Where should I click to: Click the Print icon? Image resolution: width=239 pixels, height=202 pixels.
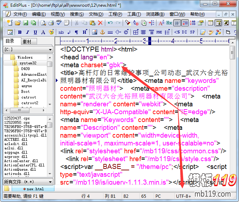(x=51, y=23)
